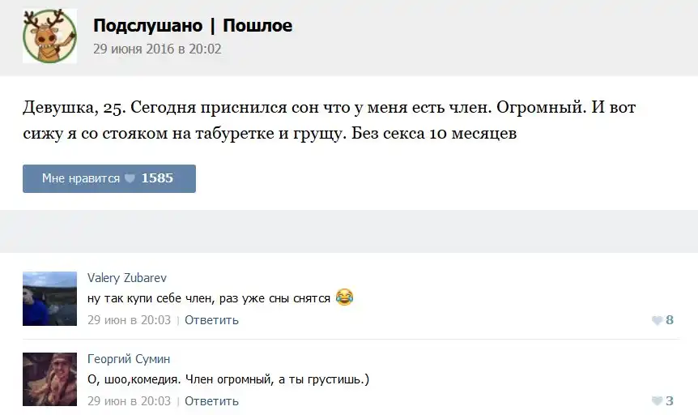Click the timestamp under Георгий Сумин's comment
The height and width of the screenshot is (415, 698).
pos(129,401)
